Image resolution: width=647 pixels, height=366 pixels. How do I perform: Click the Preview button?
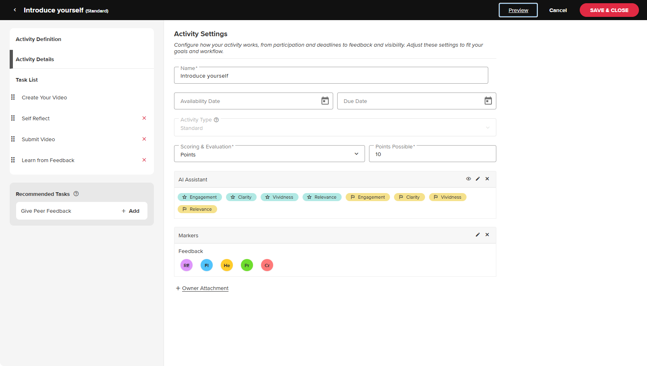point(518,10)
